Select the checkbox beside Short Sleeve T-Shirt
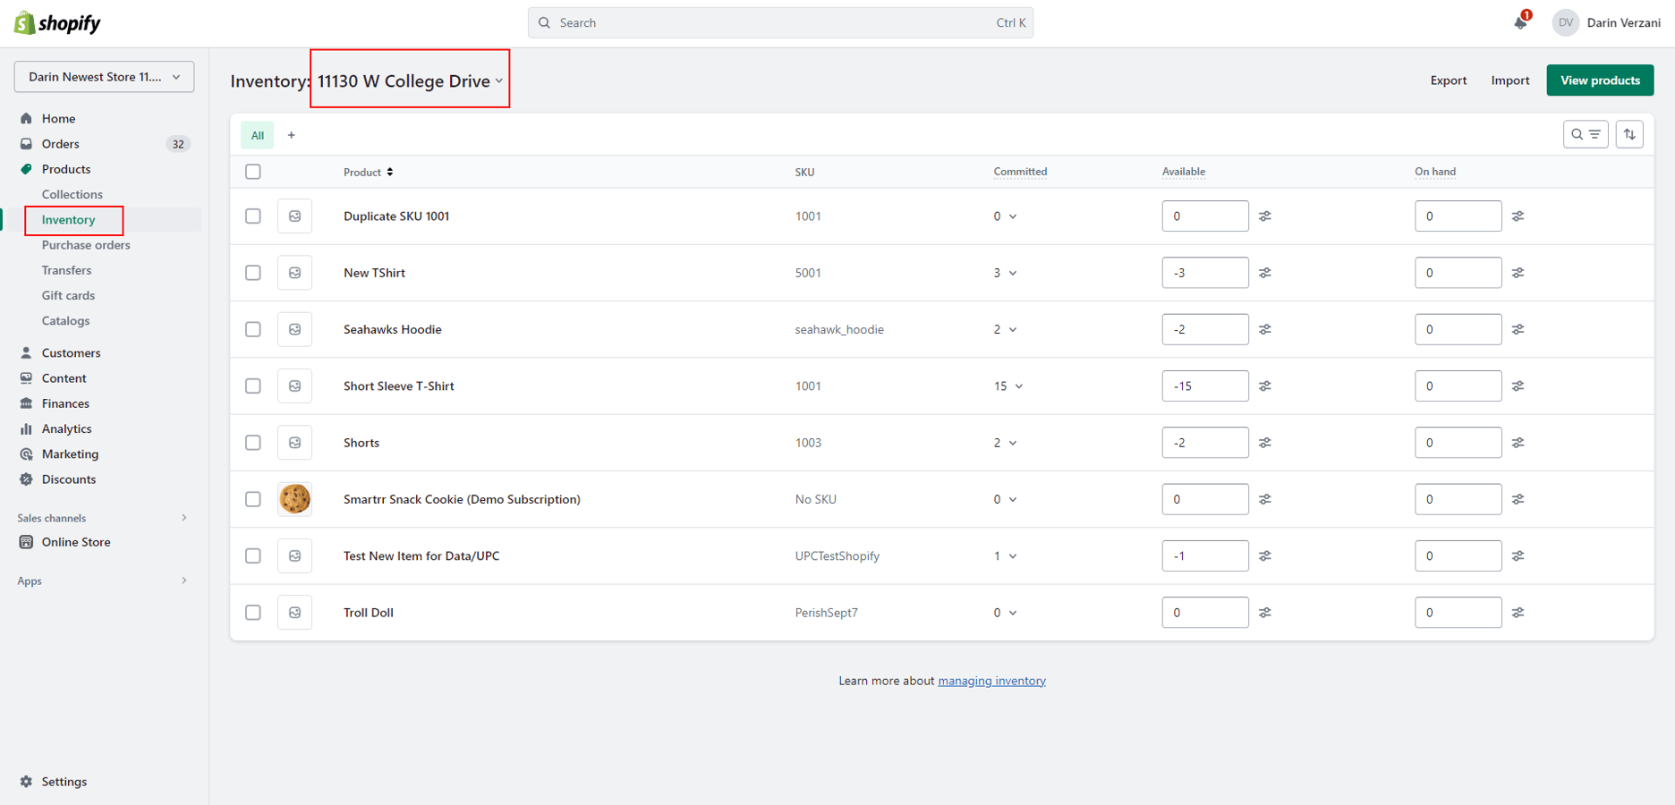Screen dimensions: 1675x805 pyautogui.click(x=253, y=386)
